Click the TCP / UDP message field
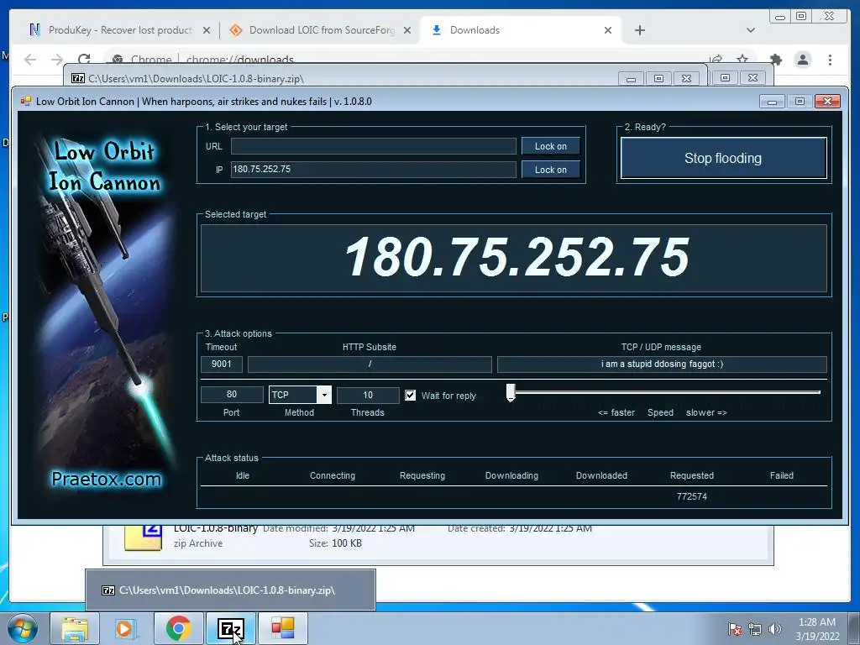Screen dimensions: 860x645 (x=662, y=364)
